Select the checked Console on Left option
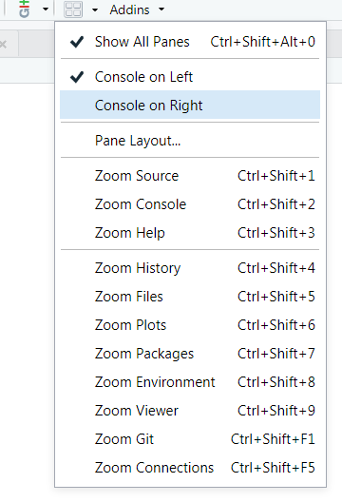Image resolution: width=342 pixels, height=502 pixels. (x=190, y=77)
